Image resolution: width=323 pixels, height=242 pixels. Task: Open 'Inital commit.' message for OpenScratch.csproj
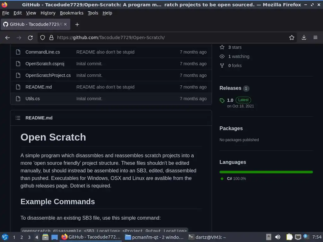point(89,64)
